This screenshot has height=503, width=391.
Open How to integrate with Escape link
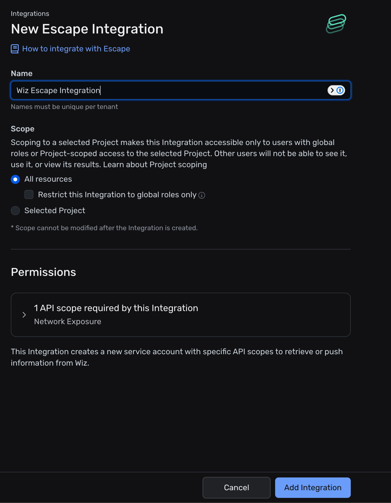click(x=76, y=49)
